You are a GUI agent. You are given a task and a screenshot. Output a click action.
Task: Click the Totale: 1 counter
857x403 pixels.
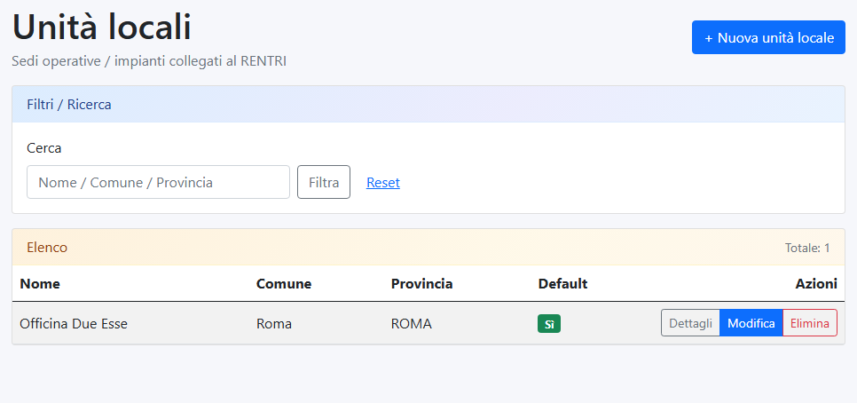click(x=807, y=248)
